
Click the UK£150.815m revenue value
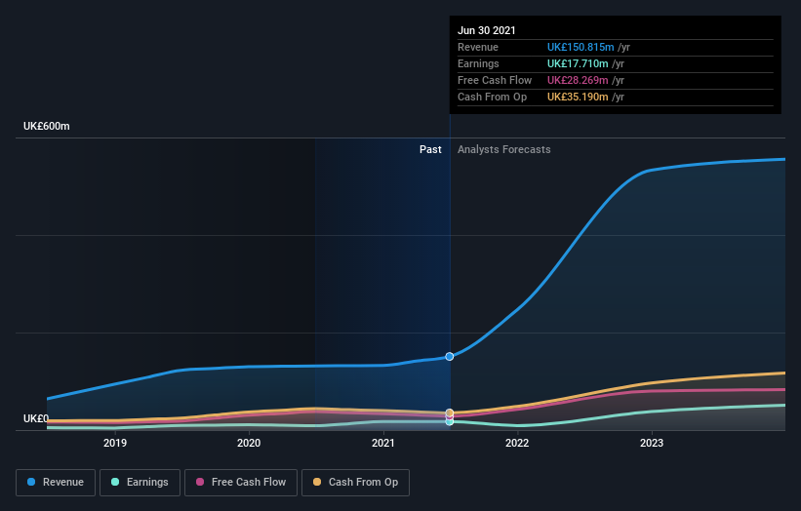click(x=581, y=47)
